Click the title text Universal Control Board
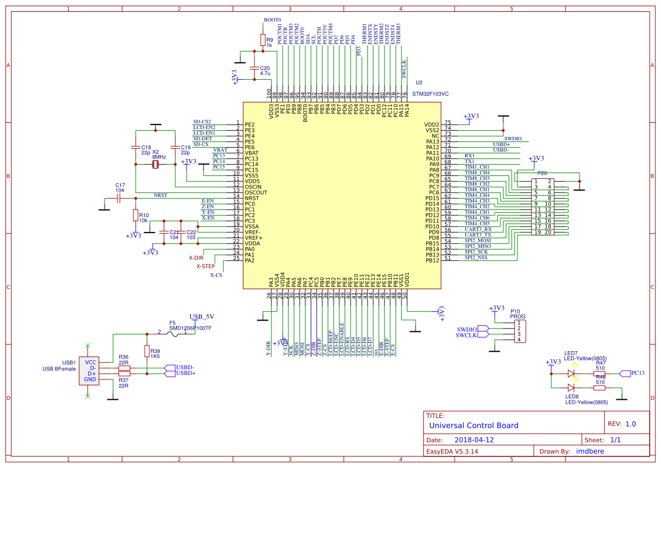661x539 pixels. point(474,425)
